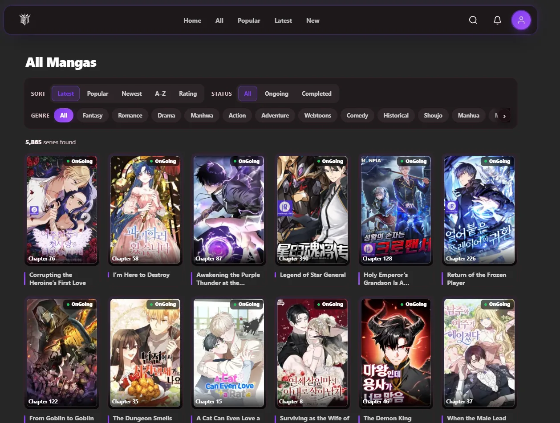Open Popular in top navigation
The width and height of the screenshot is (560, 423).
click(x=249, y=20)
